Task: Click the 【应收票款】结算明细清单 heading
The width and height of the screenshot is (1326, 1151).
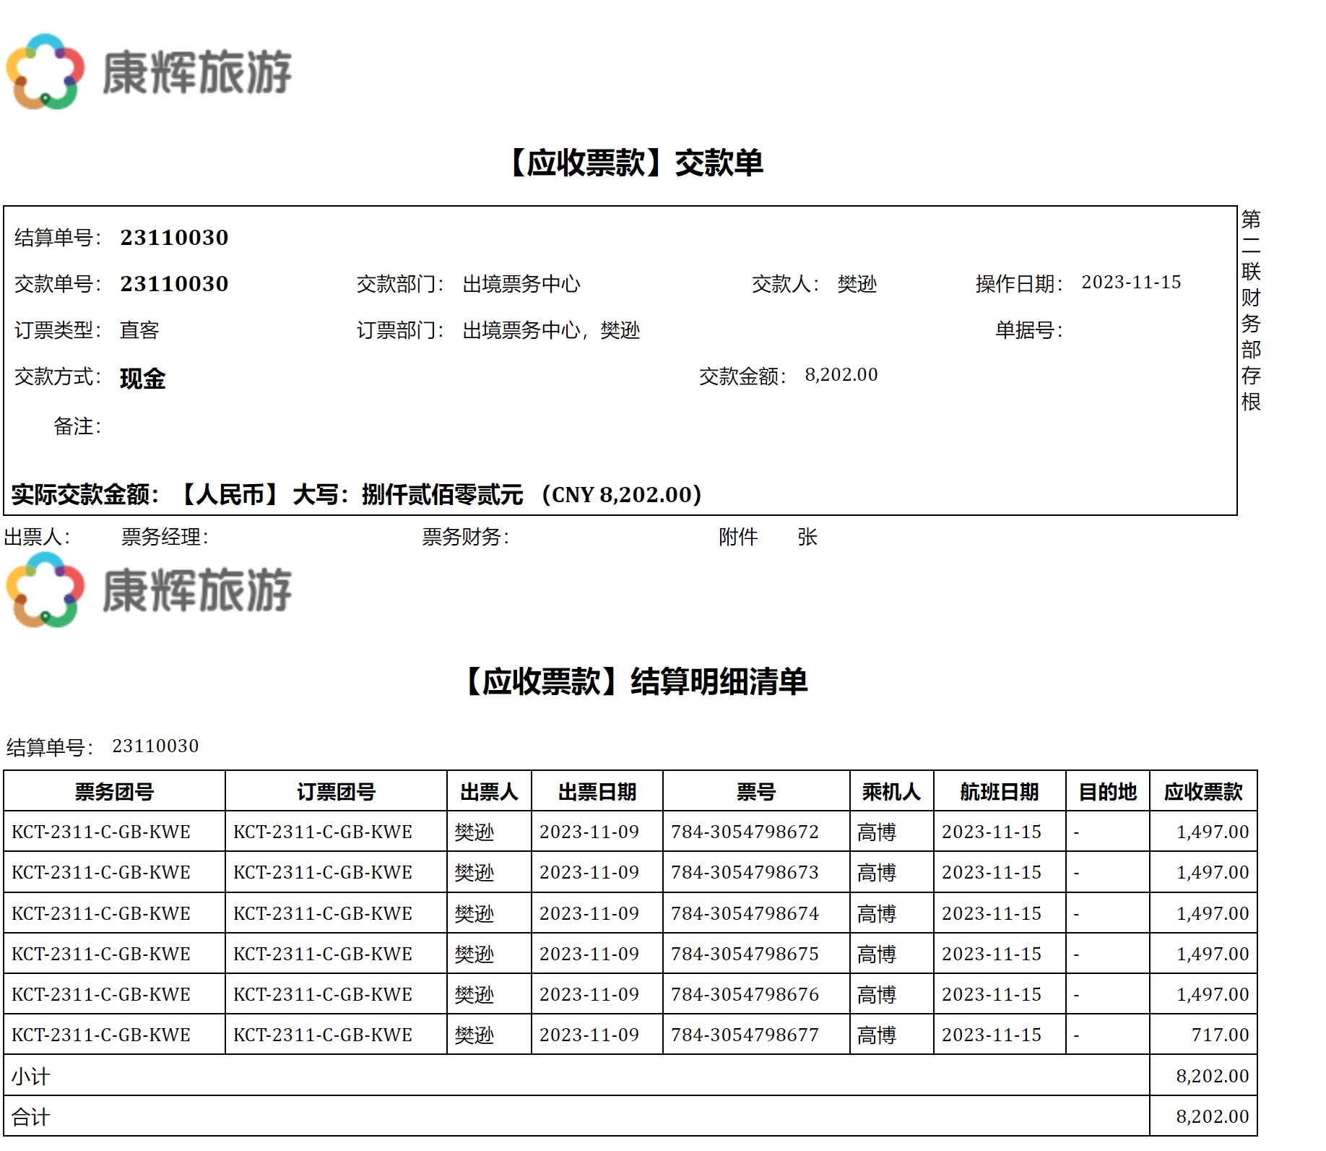Action: (x=636, y=681)
